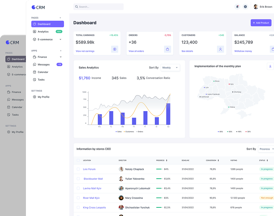Click the info icon beside the bell
The image size is (274, 216).
click(x=245, y=7)
